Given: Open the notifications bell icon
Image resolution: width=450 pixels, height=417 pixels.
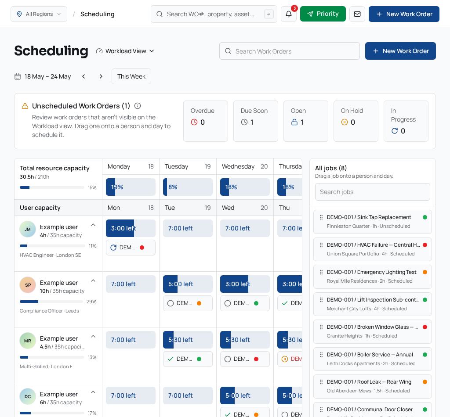Looking at the screenshot, I should (288, 14).
